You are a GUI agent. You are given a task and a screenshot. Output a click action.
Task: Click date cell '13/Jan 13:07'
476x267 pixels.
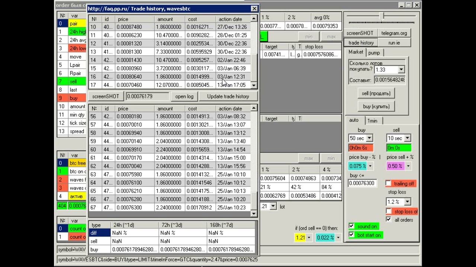234,125
